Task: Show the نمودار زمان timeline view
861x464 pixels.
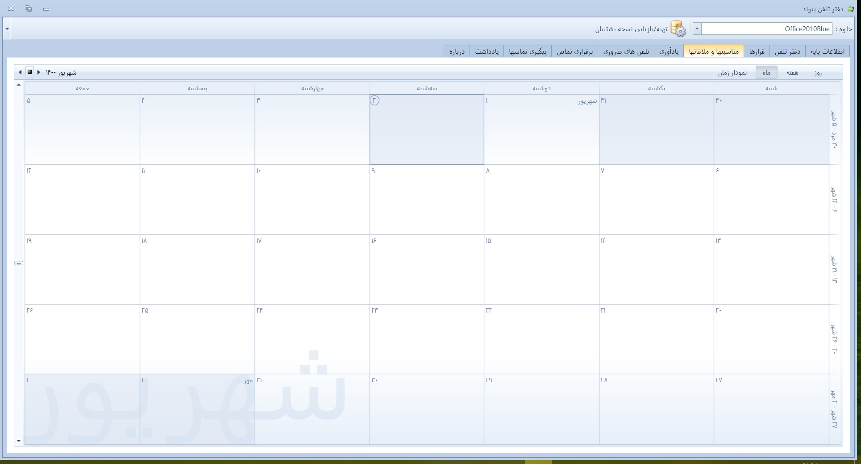Action: coord(732,72)
